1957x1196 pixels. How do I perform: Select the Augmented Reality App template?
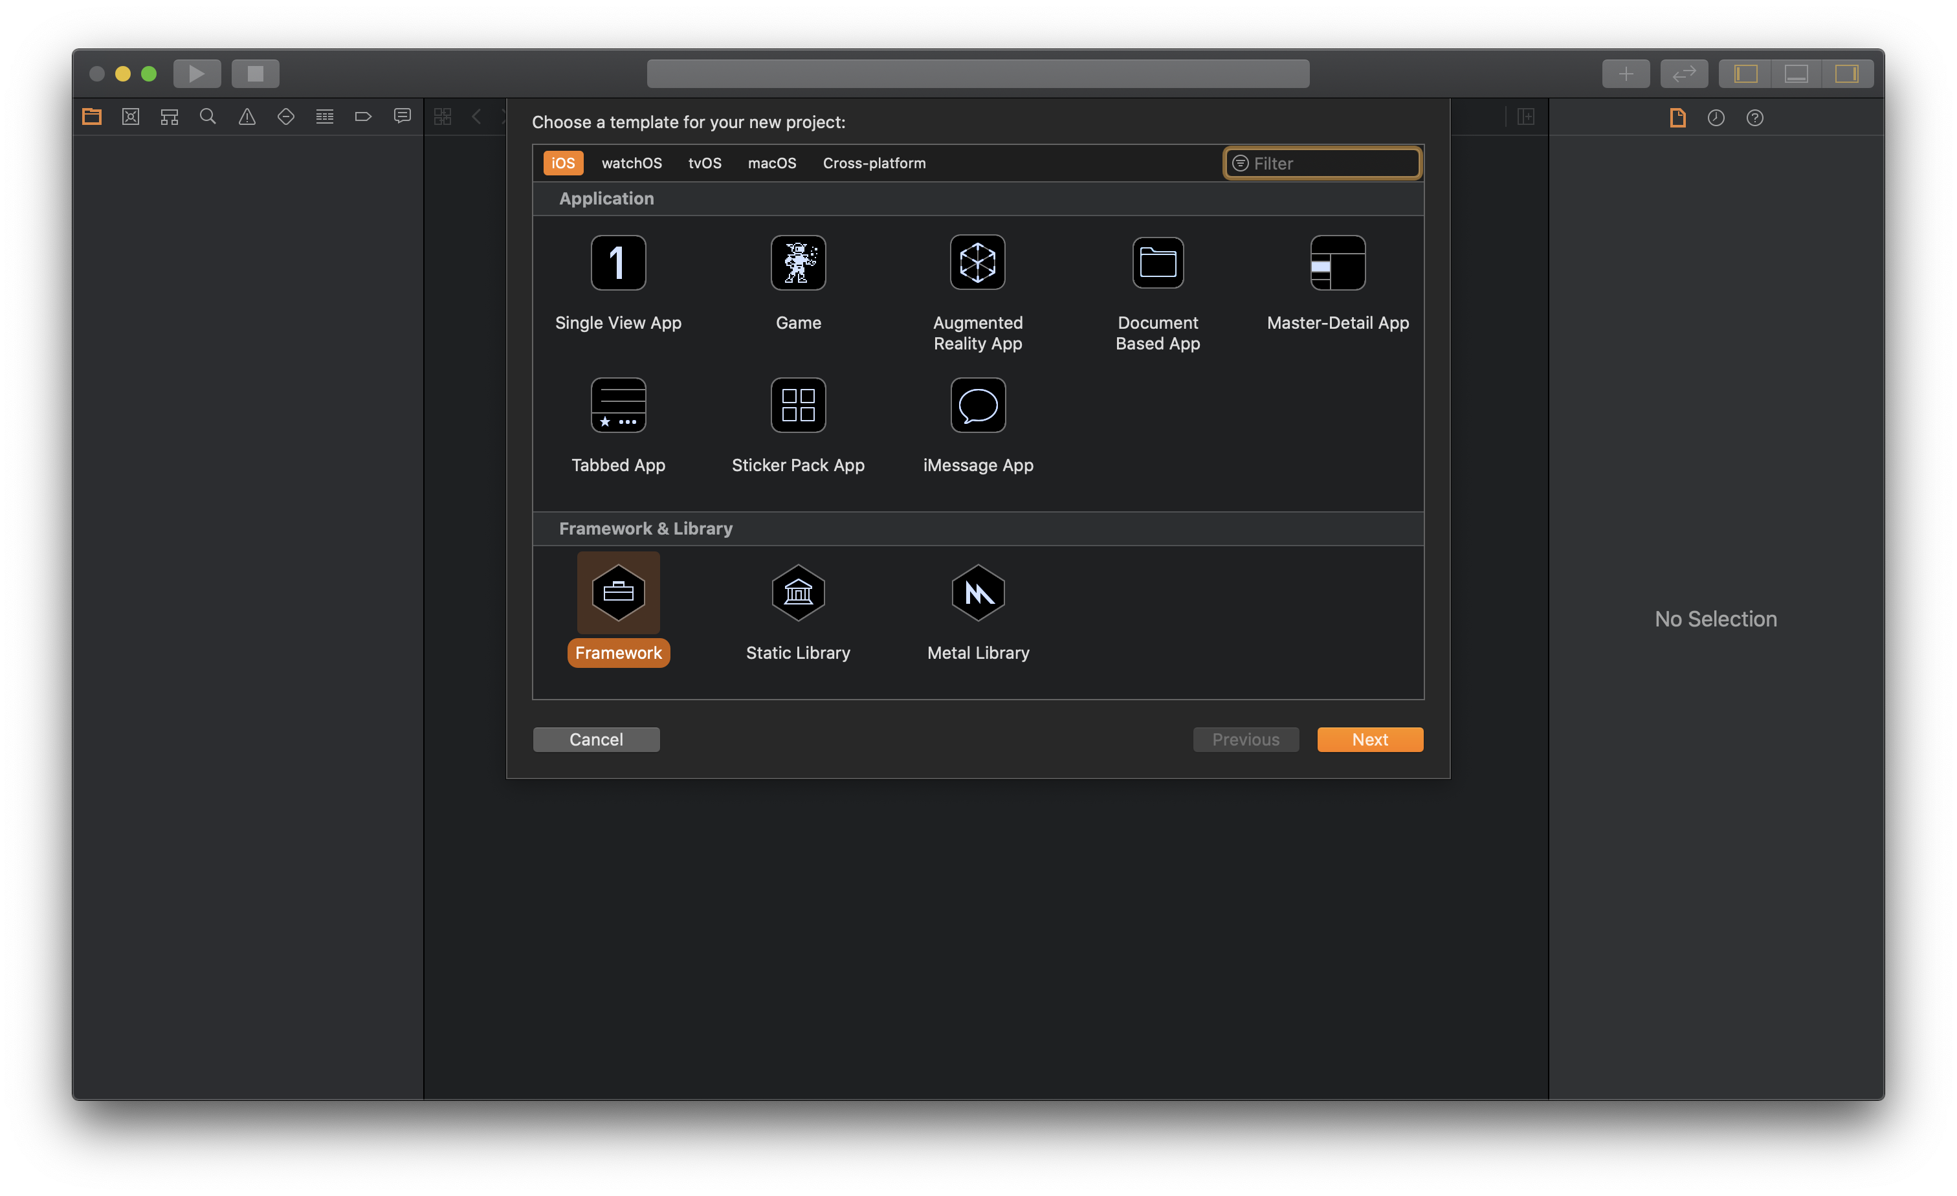(978, 263)
